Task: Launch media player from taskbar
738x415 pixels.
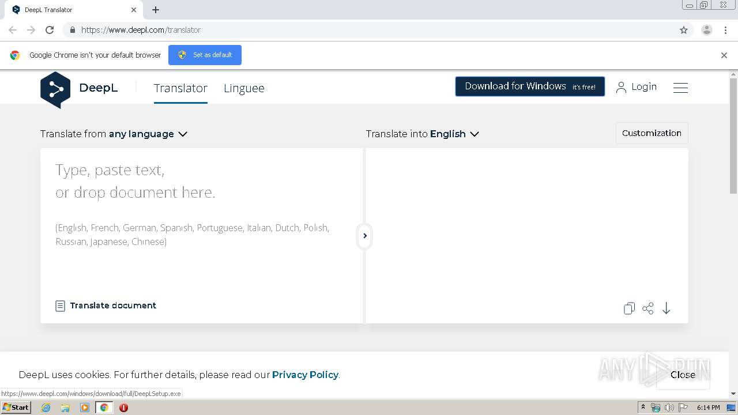Action: tap(85, 408)
